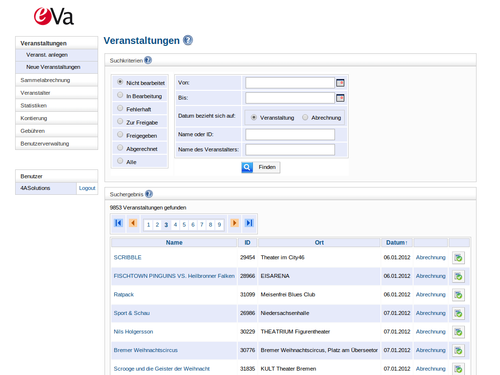Open Kontierung menu item

tap(57, 118)
